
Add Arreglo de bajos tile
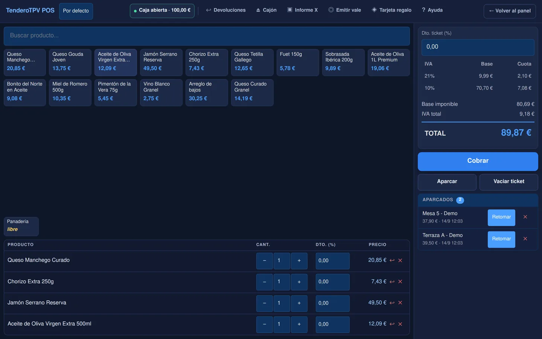click(207, 93)
